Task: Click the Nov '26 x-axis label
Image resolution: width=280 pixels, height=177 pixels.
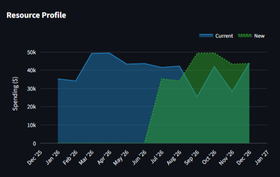Action: pyautogui.click(x=226, y=158)
